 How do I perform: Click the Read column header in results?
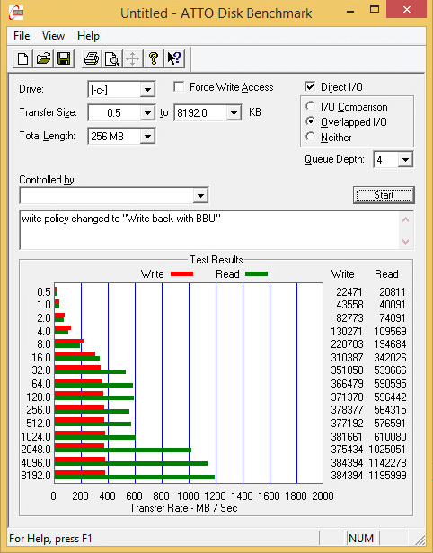[386, 274]
